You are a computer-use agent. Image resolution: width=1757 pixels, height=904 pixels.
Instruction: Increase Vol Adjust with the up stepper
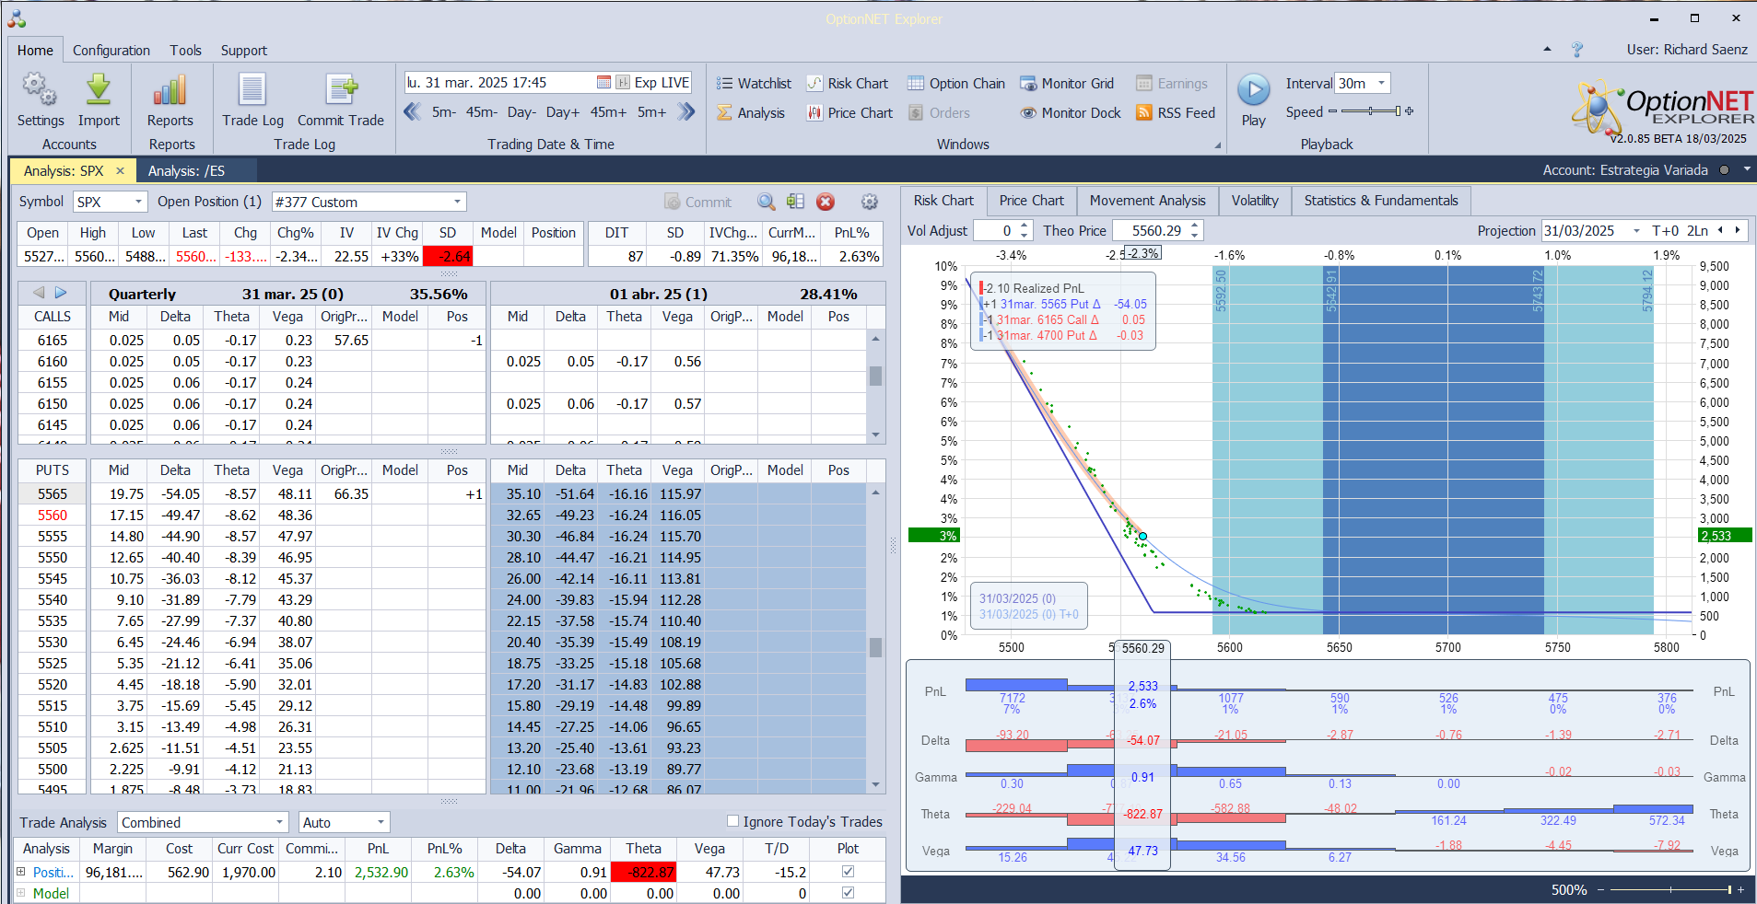point(1025,226)
